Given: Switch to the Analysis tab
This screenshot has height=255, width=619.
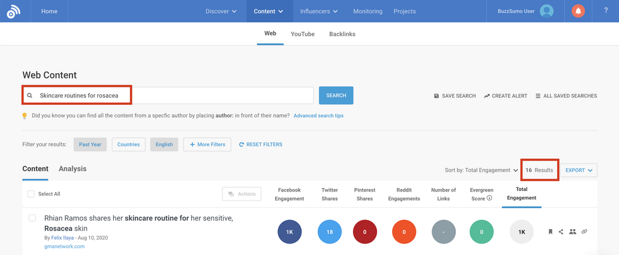Looking at the screenshot, I should (x=73, y=169).
